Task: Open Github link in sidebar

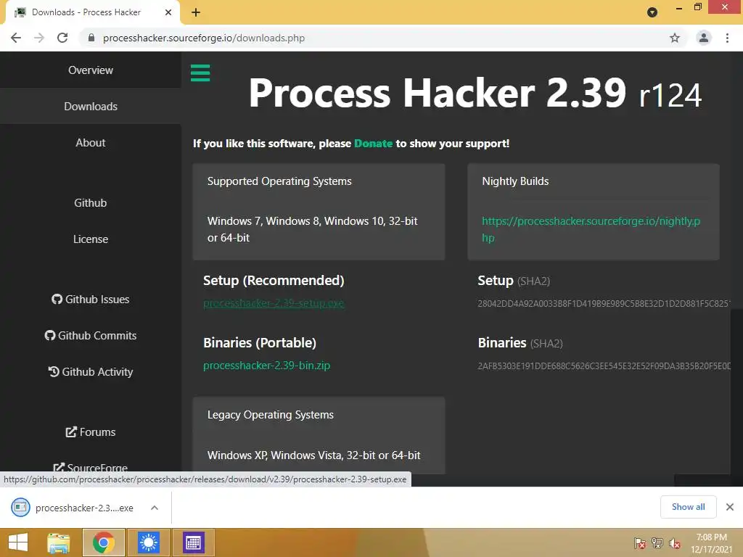Action: tap(91, 203)
